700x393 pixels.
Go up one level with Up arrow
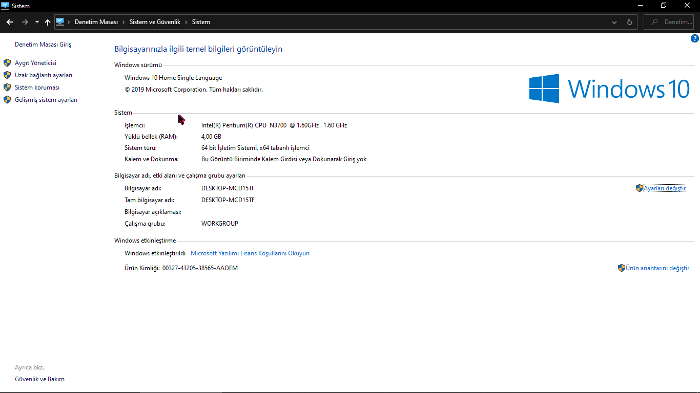(x=48, y=22)
